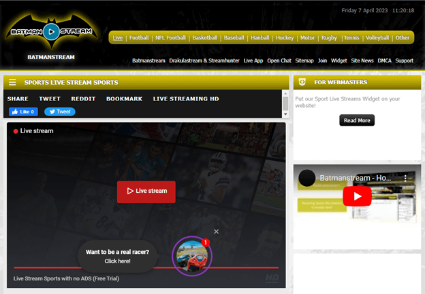
Task: Click the 'Friday 7 April 2023' date text
Action: (364, 11)
